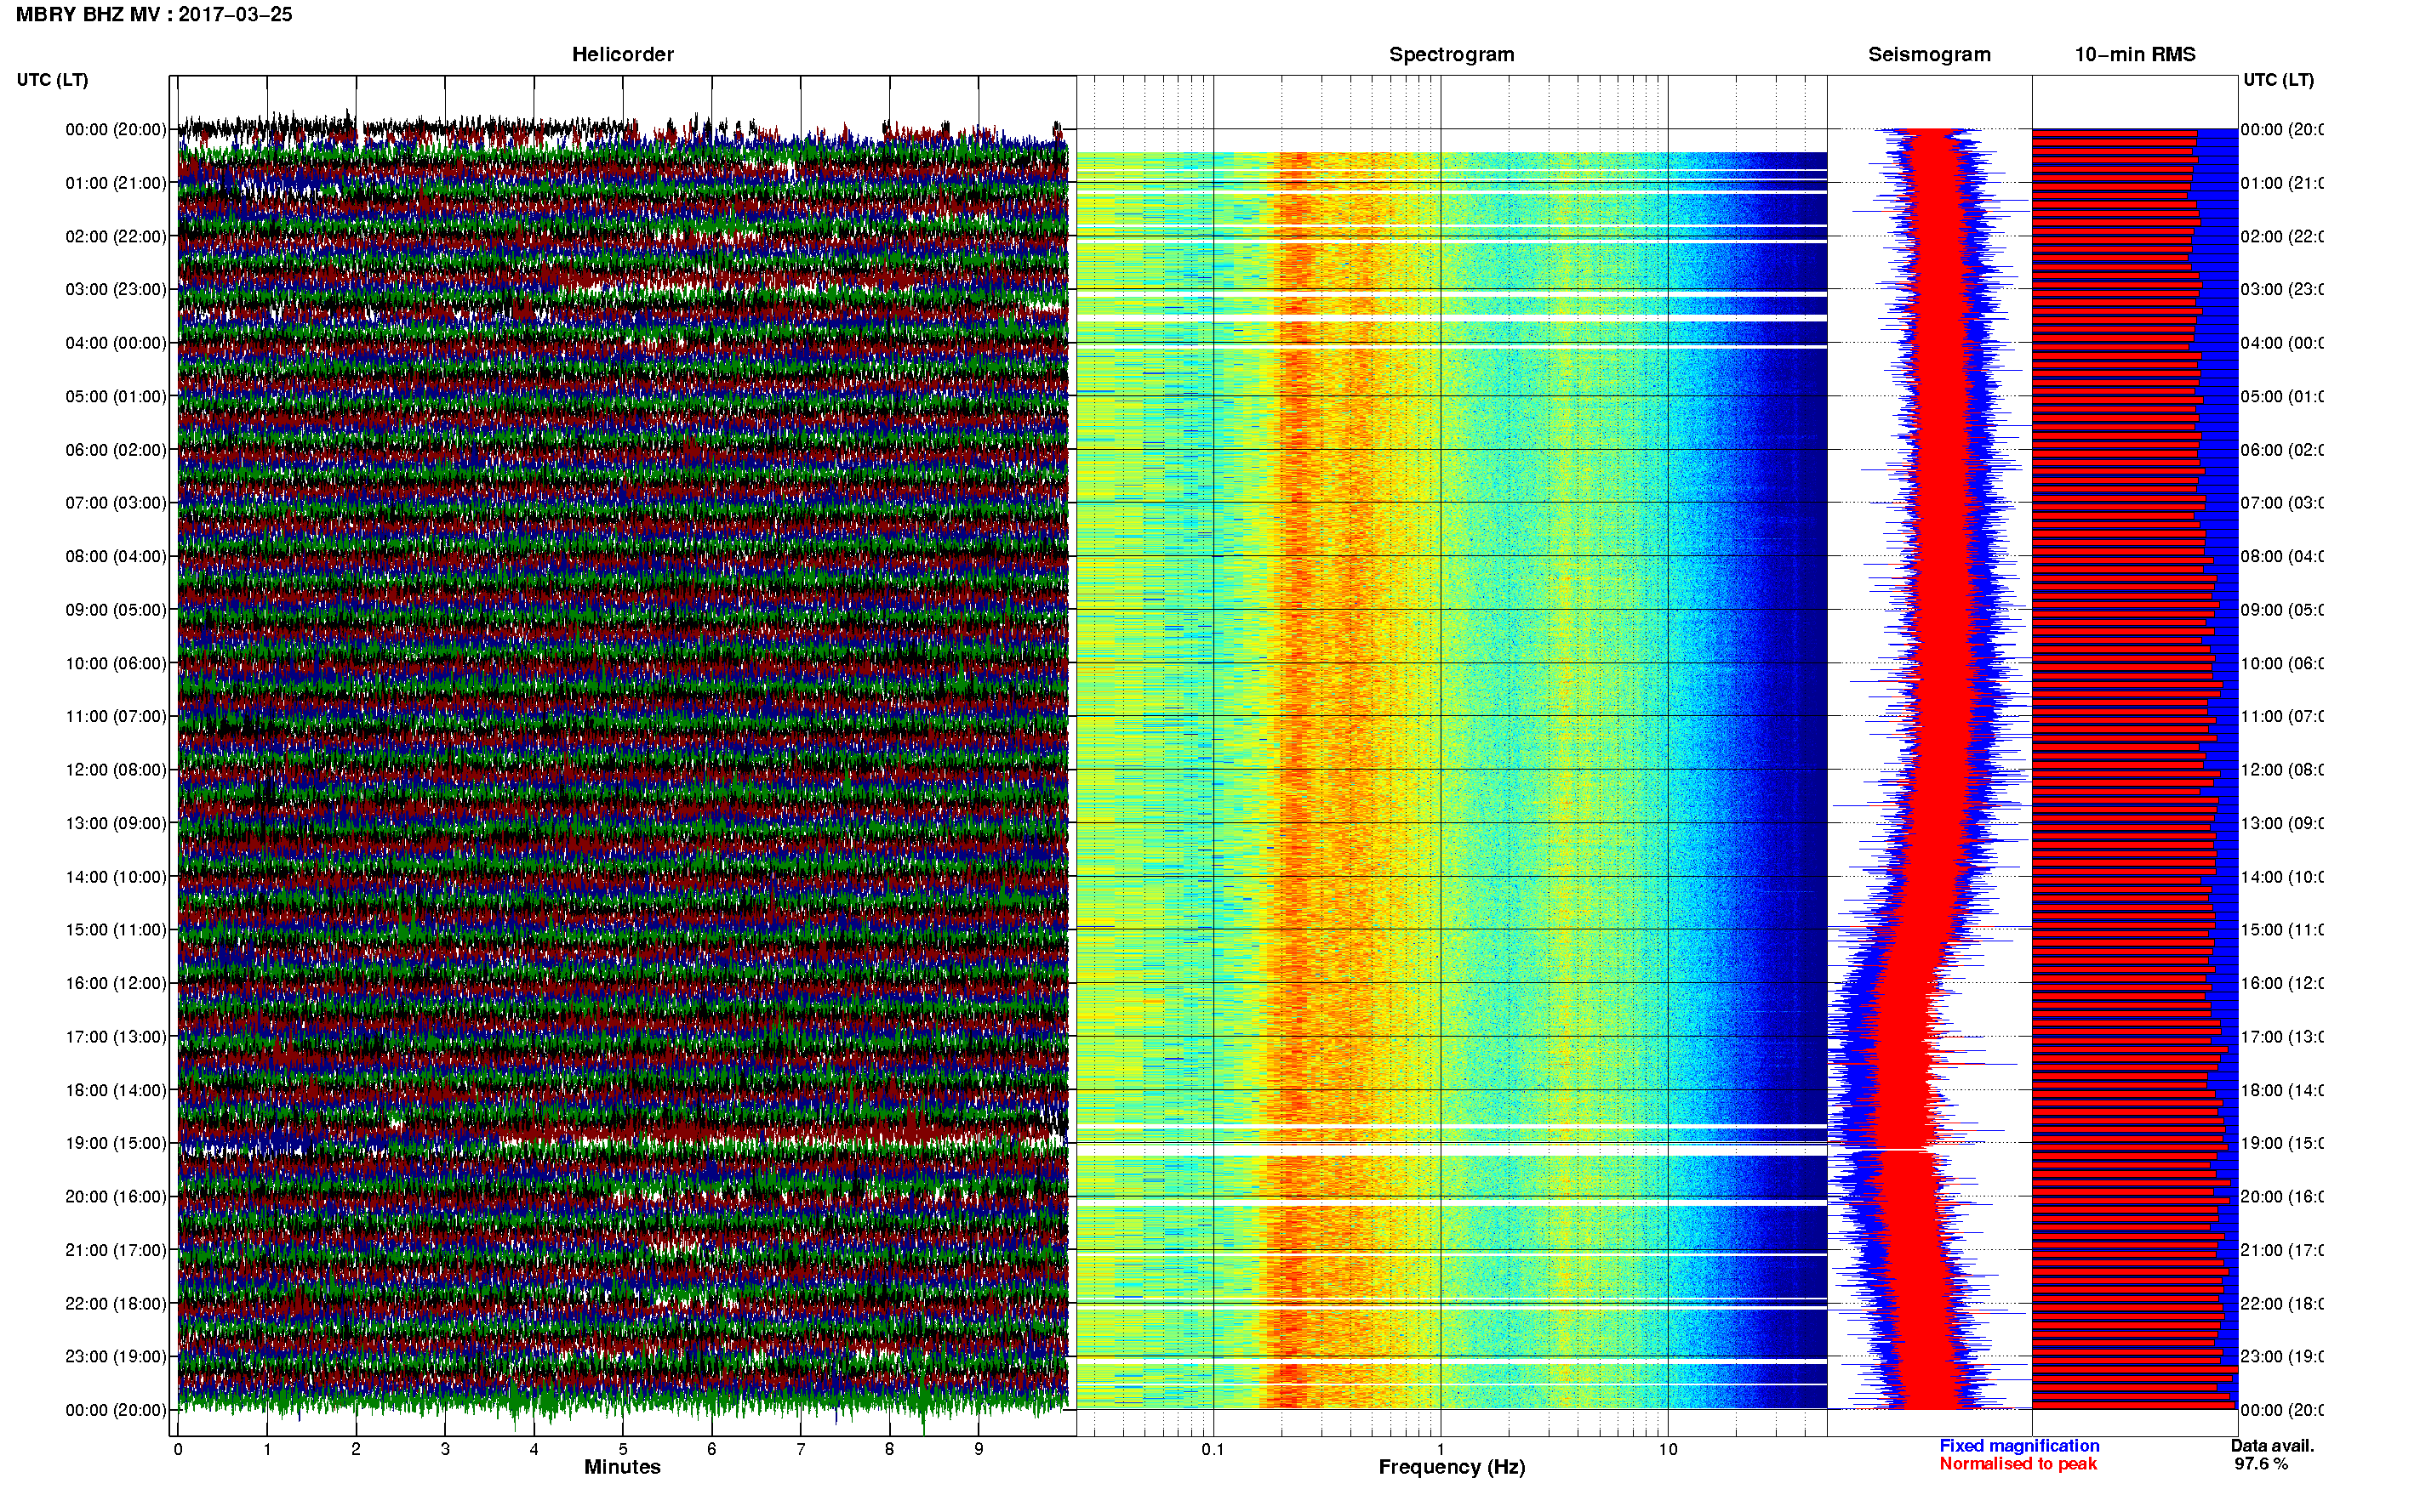The height and width of the screenshot is (1512, 2420).
Task: Click the left 'UTC (LT)' axis label
Action: (52, 80)
